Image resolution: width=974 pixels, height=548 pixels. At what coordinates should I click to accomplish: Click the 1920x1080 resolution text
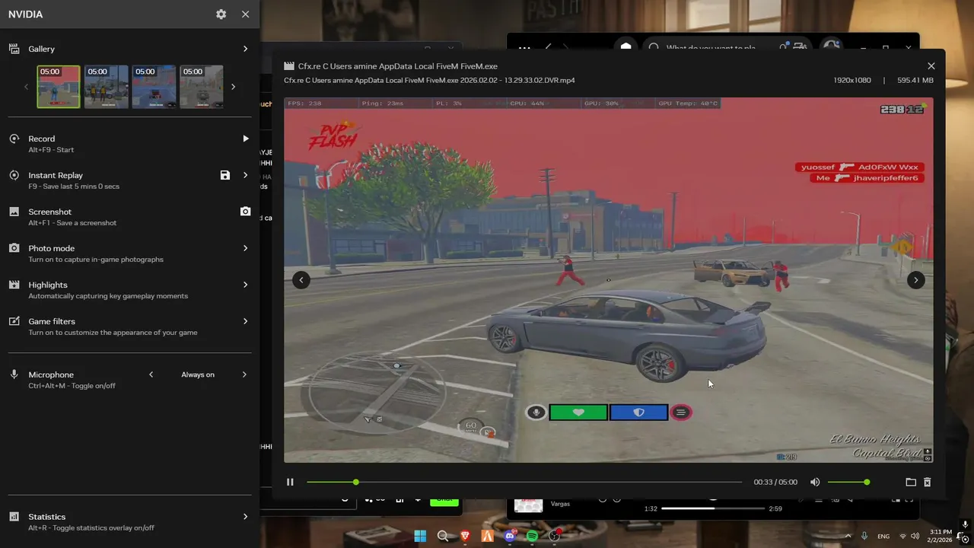tap(852, 80)
